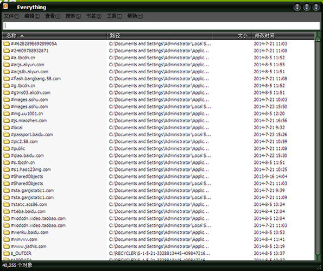
Task: Select the #images.sohu.com row dated 2014-7-21 10:03
Action: tap(158, 99)
